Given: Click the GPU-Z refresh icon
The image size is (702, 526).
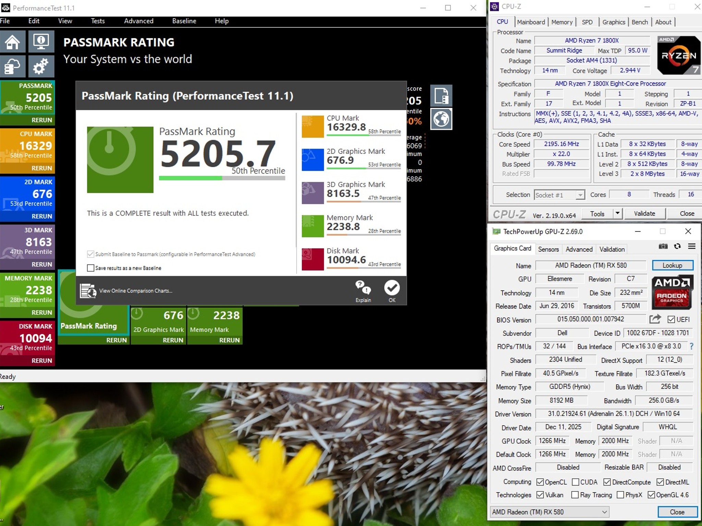Looking at the screenshot, I should point(677,246).
